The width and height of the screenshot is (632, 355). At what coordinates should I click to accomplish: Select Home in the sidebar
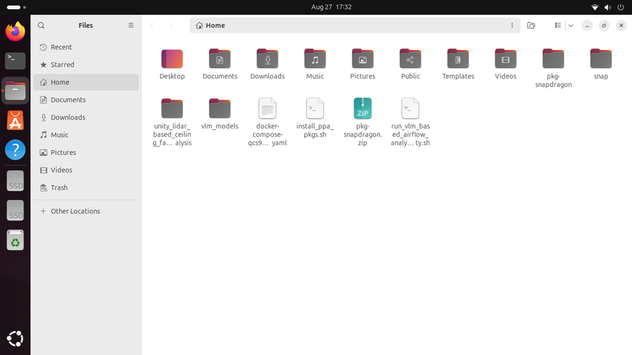coord(86,82)
